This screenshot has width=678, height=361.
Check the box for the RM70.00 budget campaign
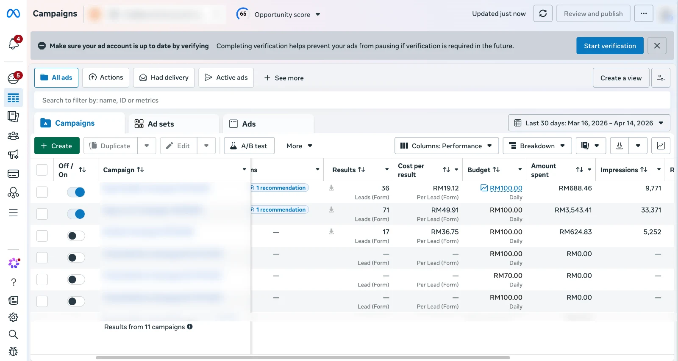pos(42,279)
